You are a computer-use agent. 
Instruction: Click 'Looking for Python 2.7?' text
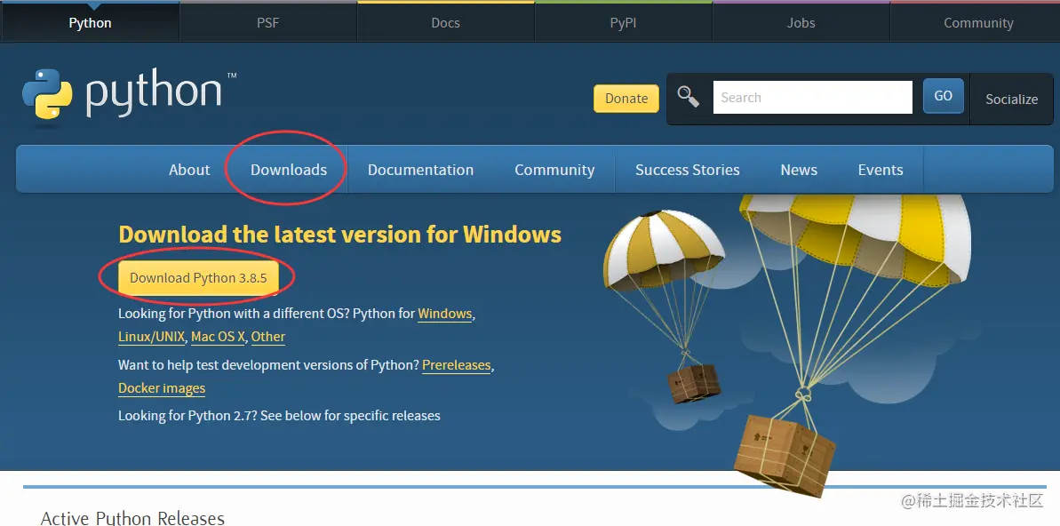click(187, 416)
